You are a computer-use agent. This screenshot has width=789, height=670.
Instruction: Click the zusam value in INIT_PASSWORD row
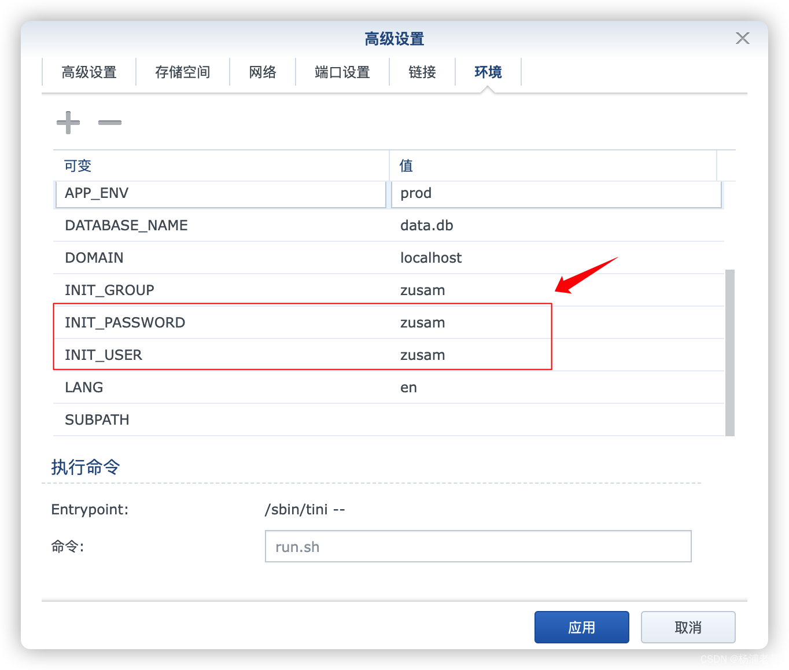click(556, 322)
